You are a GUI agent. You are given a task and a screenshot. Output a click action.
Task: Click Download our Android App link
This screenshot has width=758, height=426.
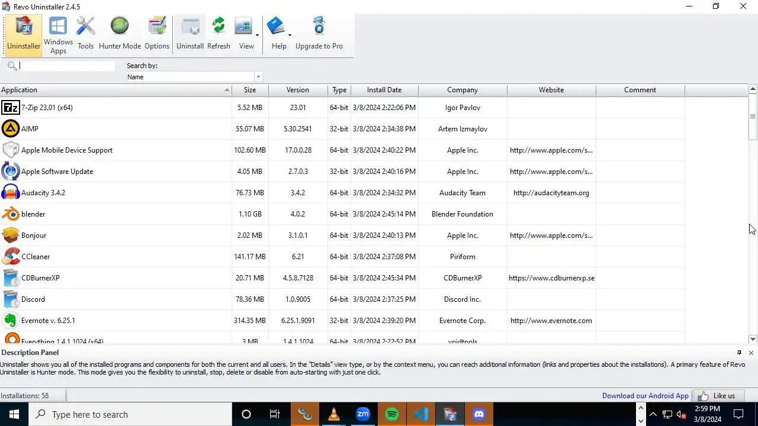tap(645, 396)
